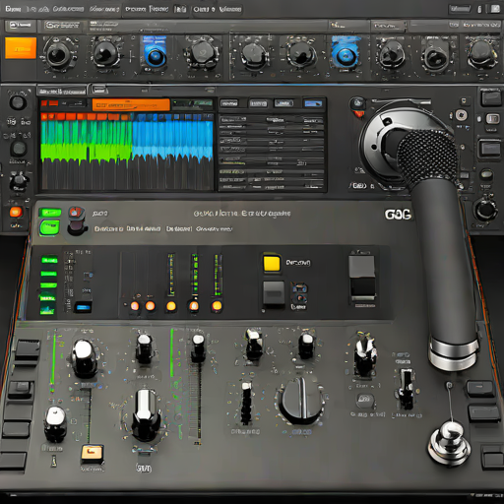The width and height of the screenshot is (504, 504).
Task: Click the large white-capped knob beside the left green meter line
Action: click(84, 358)
